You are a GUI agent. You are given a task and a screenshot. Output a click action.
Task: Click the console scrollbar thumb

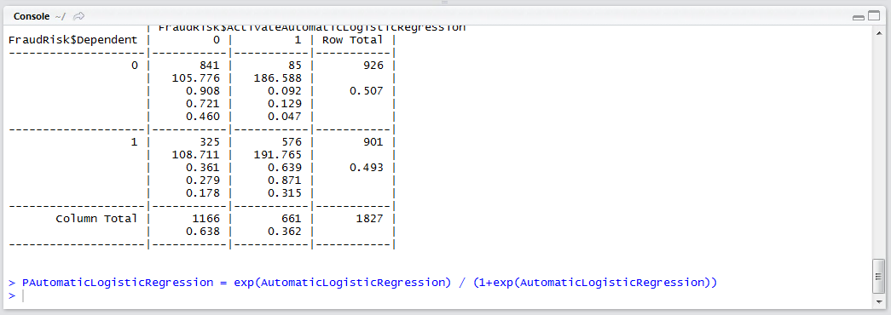point(878,277)
